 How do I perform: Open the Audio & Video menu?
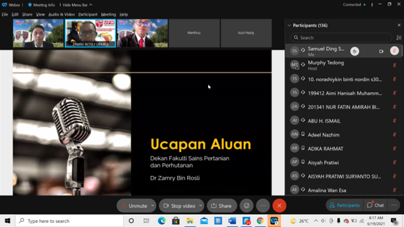61,14
